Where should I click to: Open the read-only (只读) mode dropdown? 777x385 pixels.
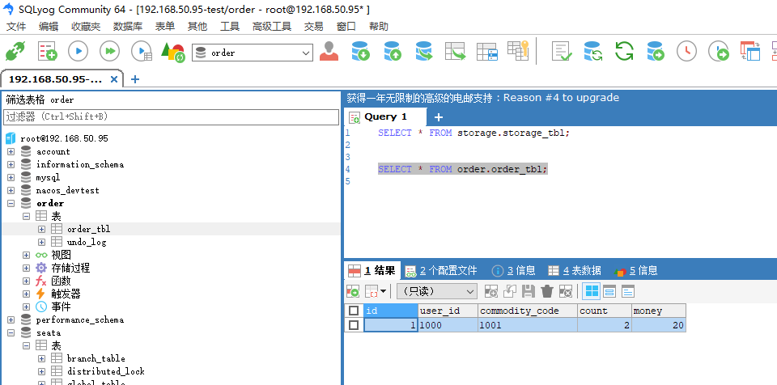coord(437,291)
